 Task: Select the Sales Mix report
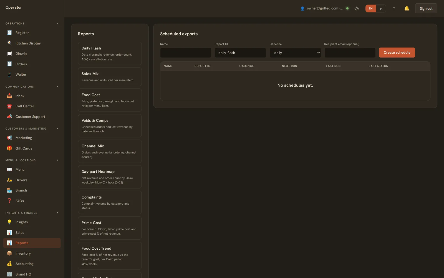tap(110, 77)
